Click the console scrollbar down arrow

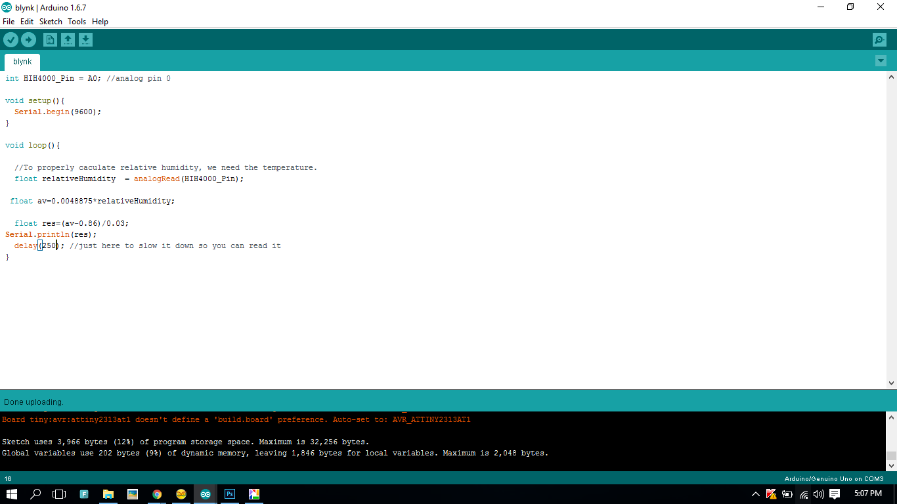[x=891, y=465]
